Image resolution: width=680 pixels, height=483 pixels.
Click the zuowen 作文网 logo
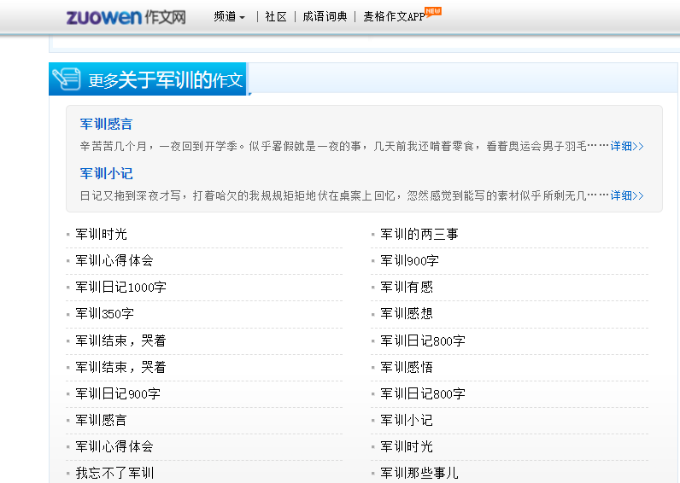(126, 16)
